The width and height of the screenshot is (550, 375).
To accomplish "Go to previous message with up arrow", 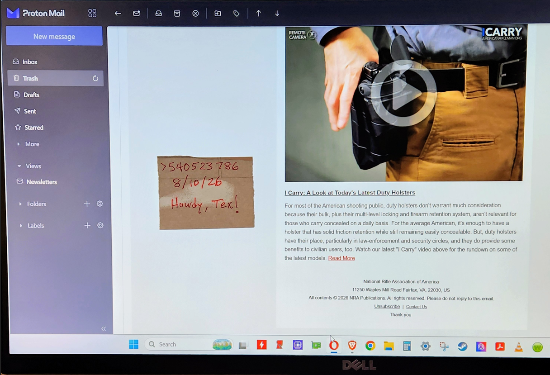I will click(258, 14).
